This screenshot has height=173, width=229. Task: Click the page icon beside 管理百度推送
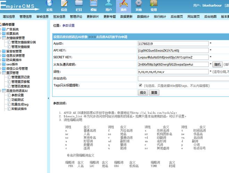tap(9, 86)
